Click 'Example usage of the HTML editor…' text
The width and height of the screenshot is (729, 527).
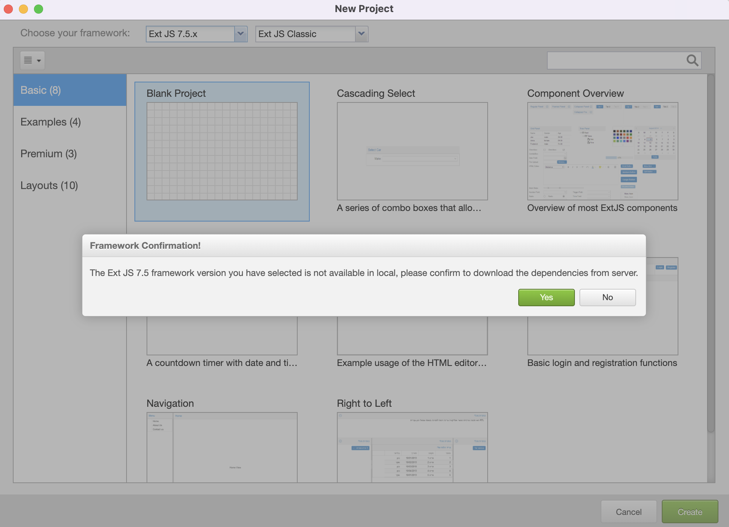coord(412,363)
